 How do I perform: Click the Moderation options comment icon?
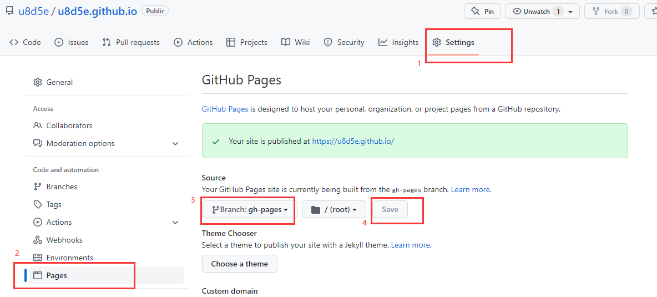click(38, 143)
